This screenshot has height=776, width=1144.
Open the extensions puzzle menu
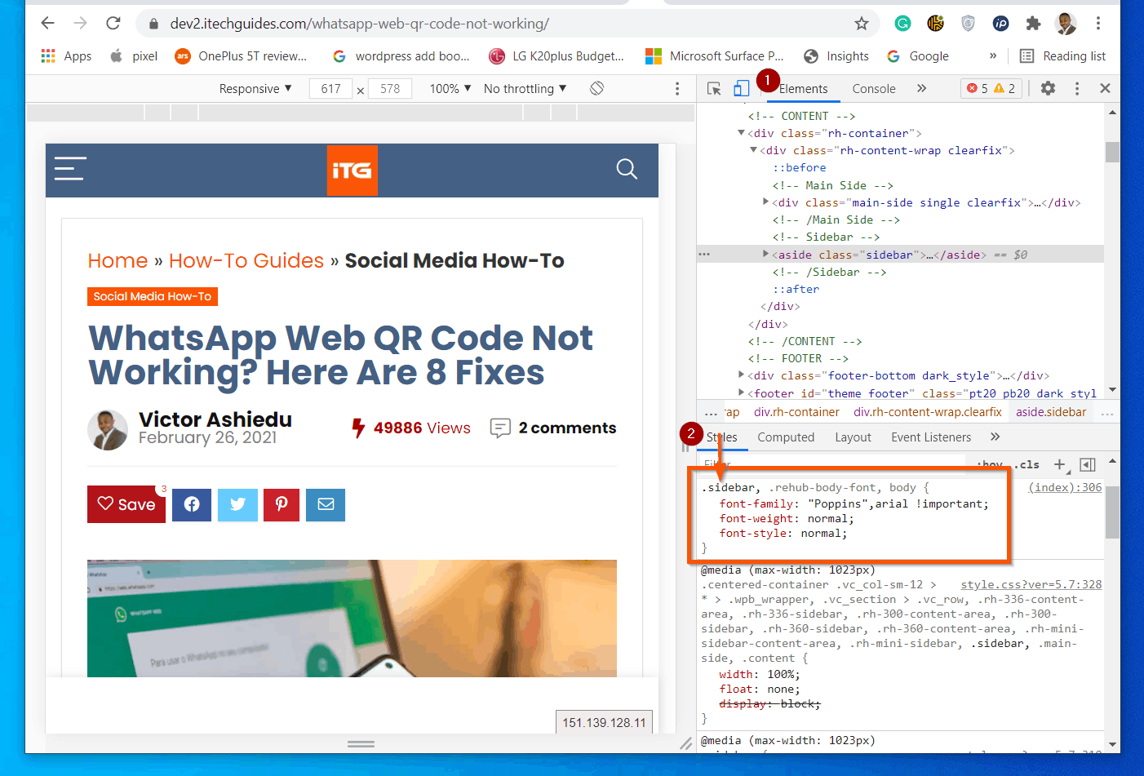pyautogui.click(x=1033, y=24)
